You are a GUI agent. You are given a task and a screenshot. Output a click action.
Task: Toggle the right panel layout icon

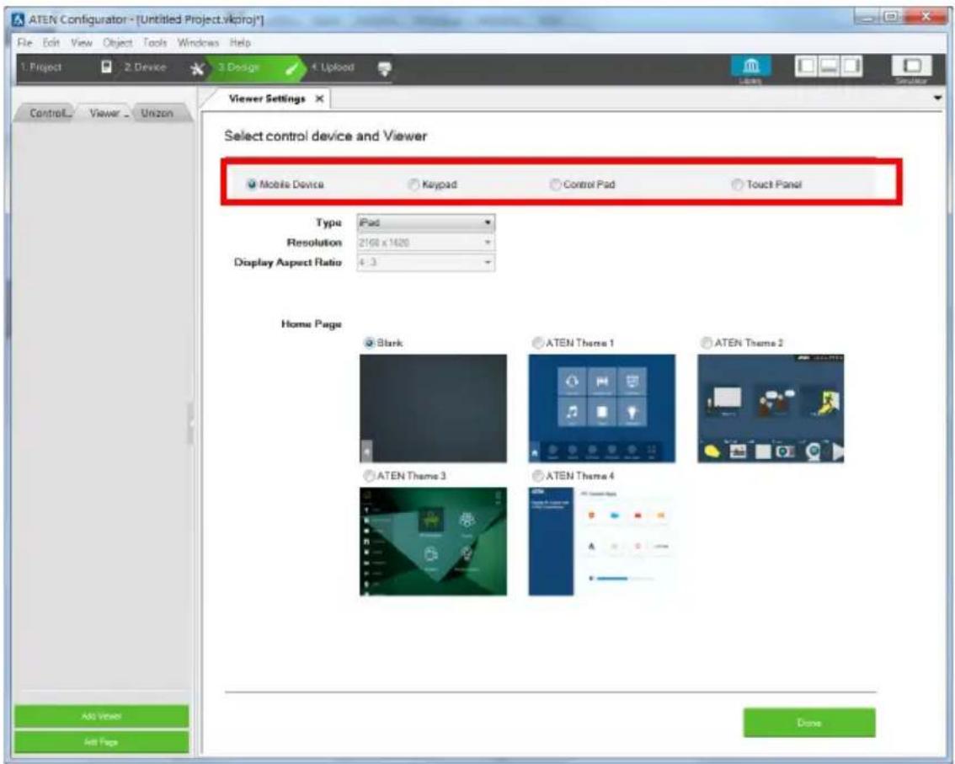pyautogui.click(x=851, y=66)
